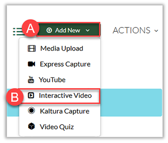Click the Express Capture camera icon
Screen dimensions: 168x143
[x=32, y=64]
